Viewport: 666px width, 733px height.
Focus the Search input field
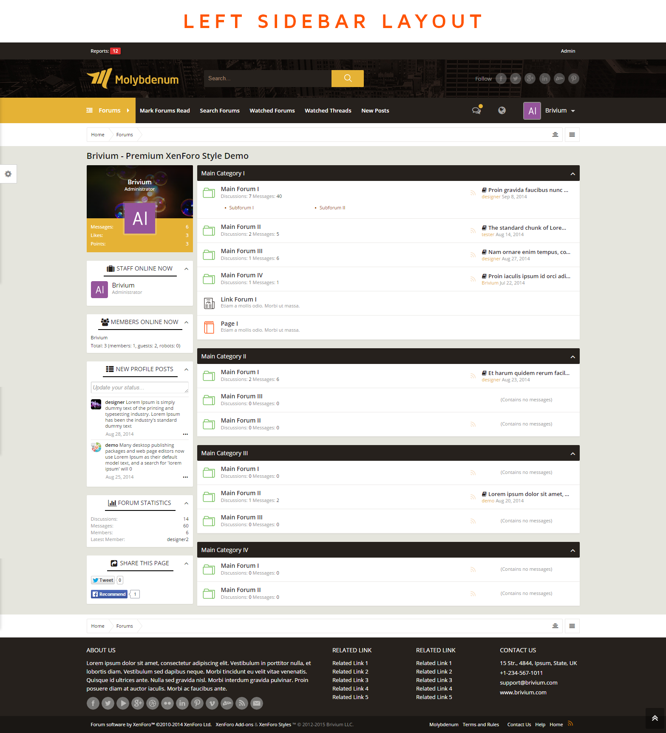pos(268,79)
